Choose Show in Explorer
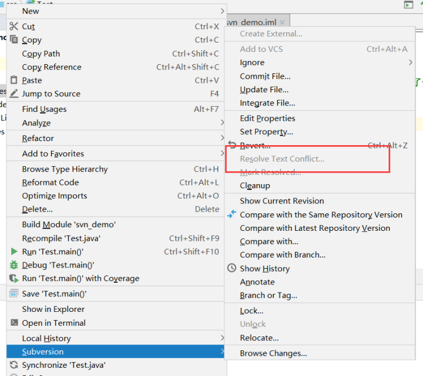The height and width of the screenshot is (376, 423). click(115, 309)
